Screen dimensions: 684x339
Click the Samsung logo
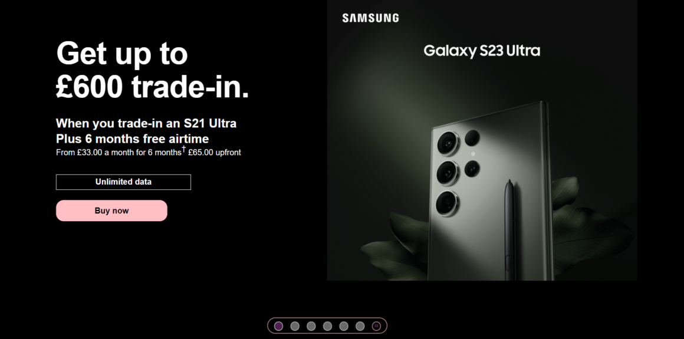click(370, 18)
